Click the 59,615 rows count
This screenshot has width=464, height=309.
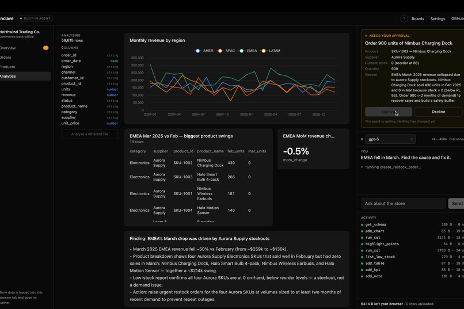(72, 40)
